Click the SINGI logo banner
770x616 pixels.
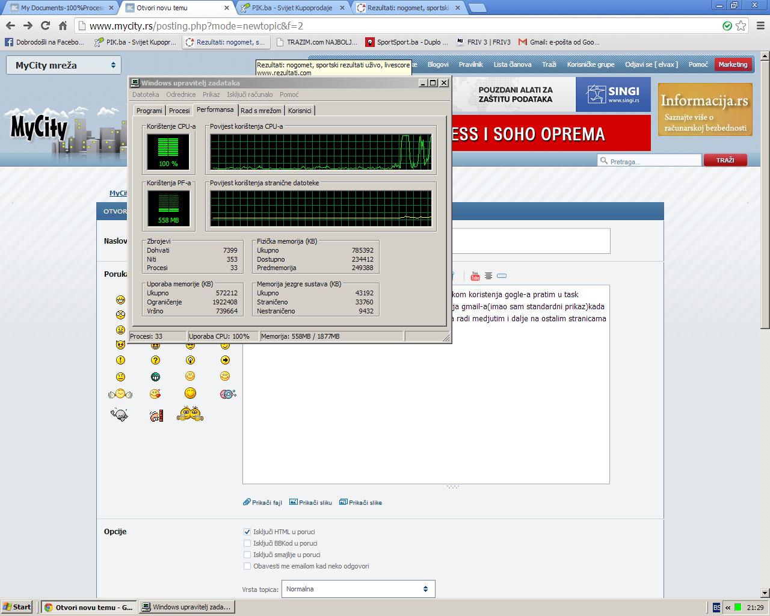[613, 94]
